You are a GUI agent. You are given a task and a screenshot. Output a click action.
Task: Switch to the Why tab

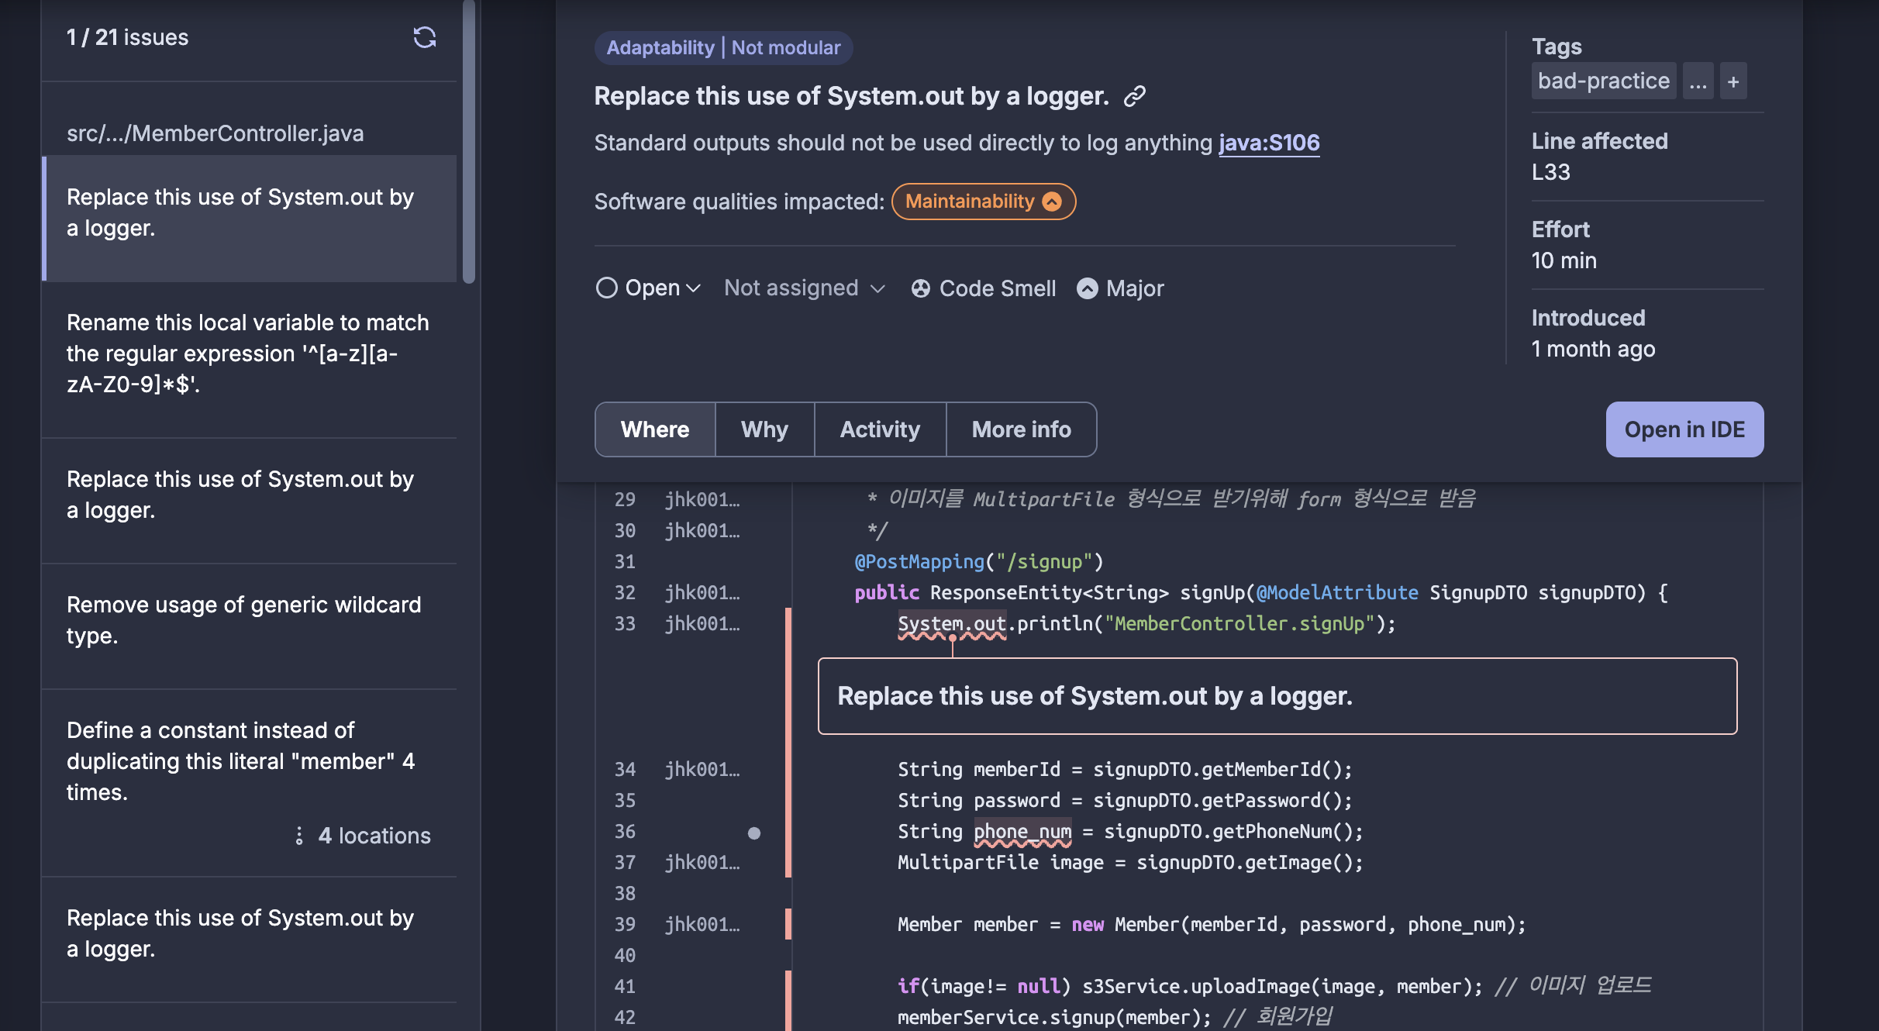[x=764, y=429]
